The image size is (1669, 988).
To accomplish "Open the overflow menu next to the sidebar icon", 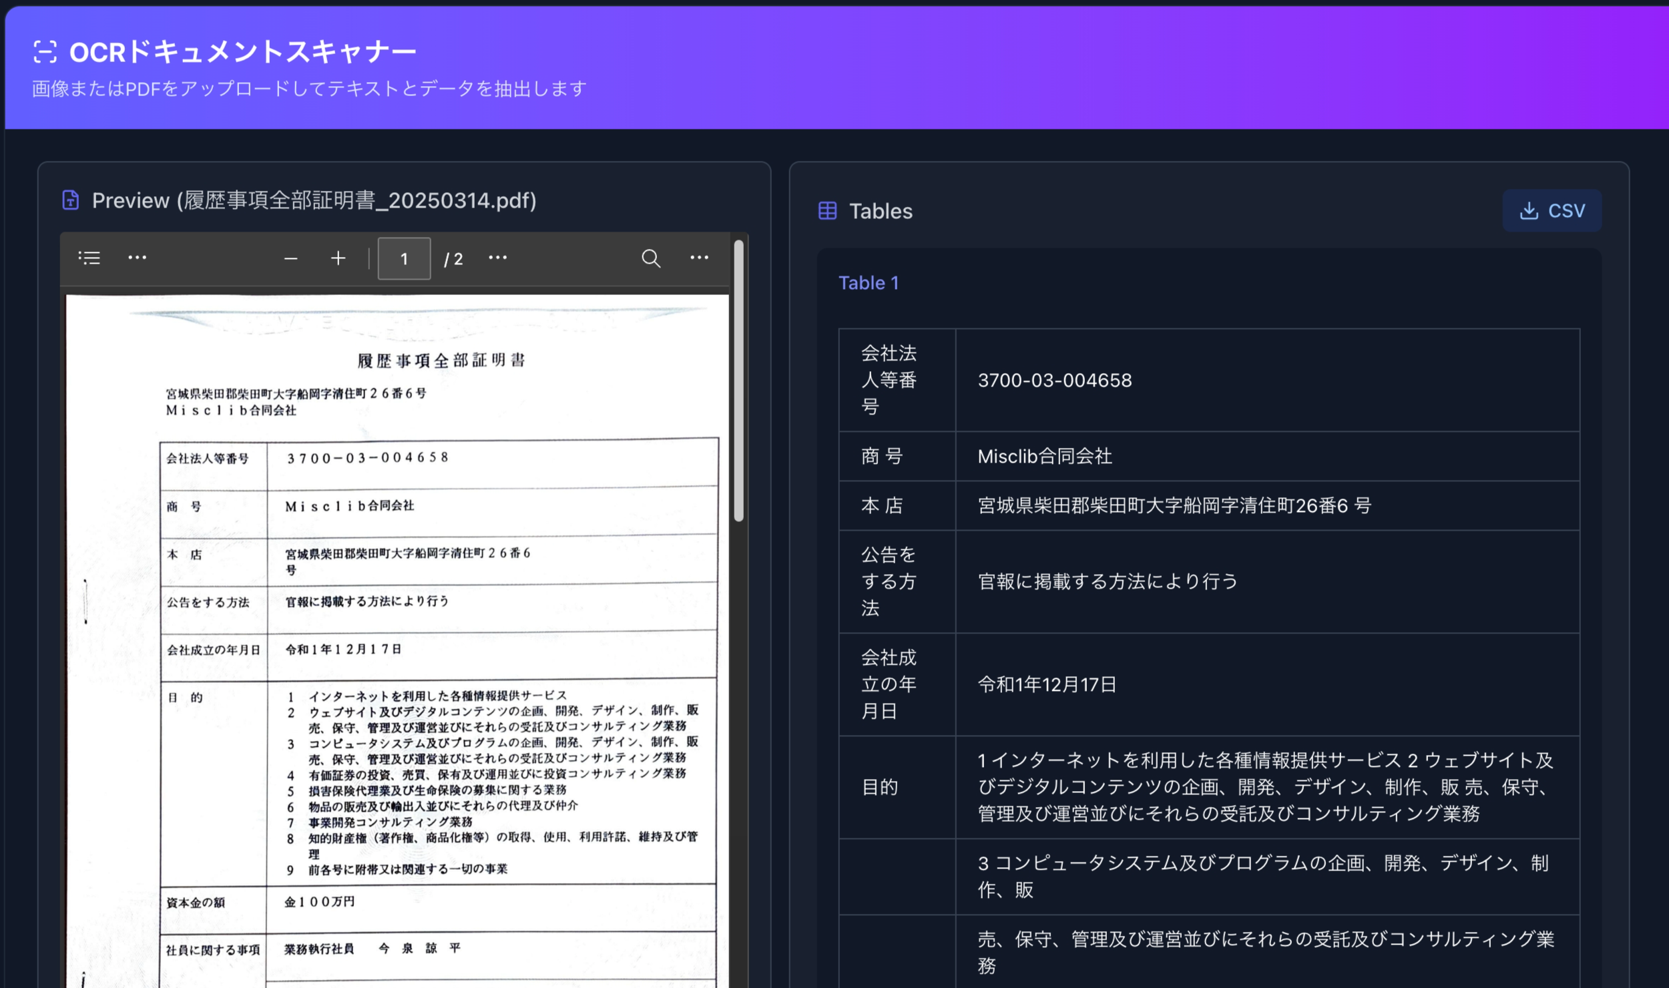I will (137, 258).
